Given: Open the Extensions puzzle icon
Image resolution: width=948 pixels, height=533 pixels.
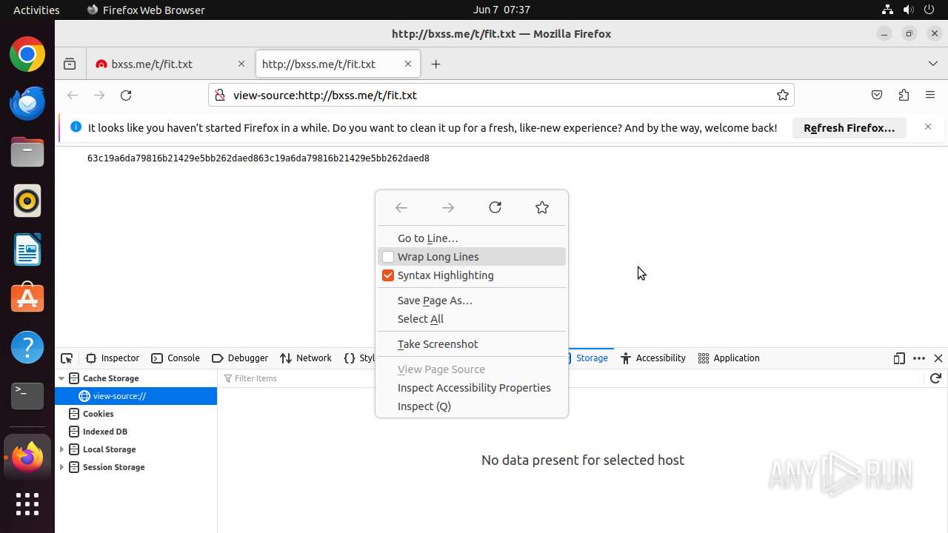Looking at the screenshot, I should click(904, 95).
